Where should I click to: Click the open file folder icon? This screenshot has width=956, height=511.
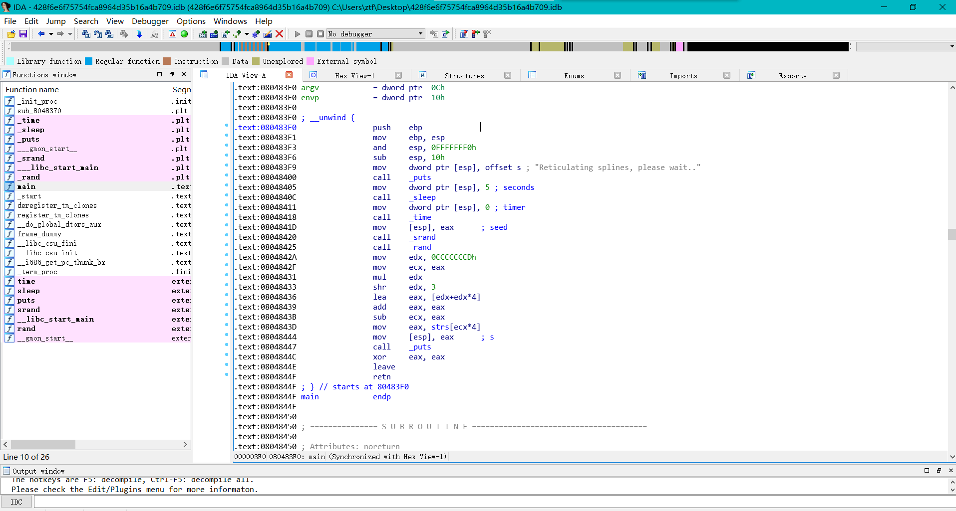pyautogui.click(x=11, y=34)
